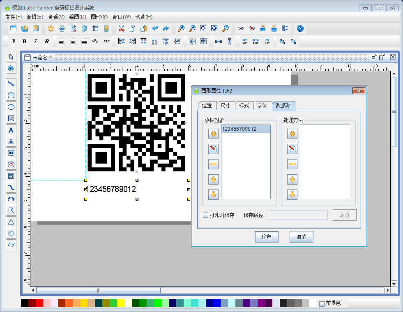Toggle bold italic B formatting
The height and width of the screenshot is (312, 403).
point(46,41)
